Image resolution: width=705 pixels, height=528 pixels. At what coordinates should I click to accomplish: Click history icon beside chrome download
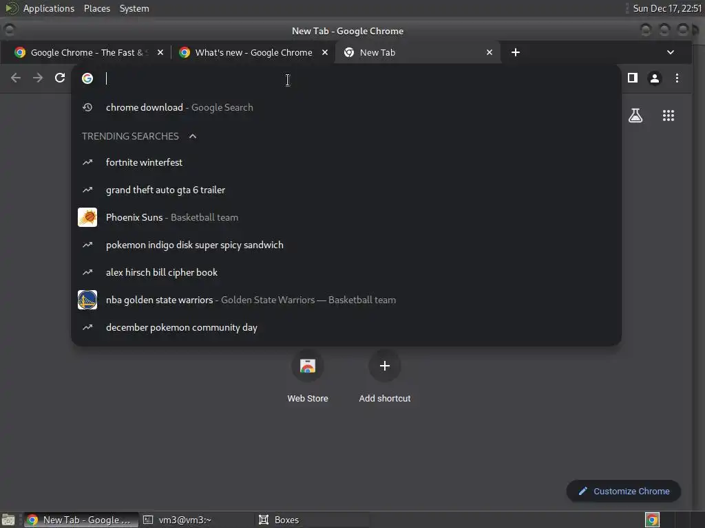pyautogui.click(x=87, y=107)
